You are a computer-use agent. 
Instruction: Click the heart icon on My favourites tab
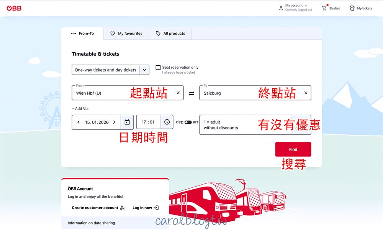click(x=112, y=34)
